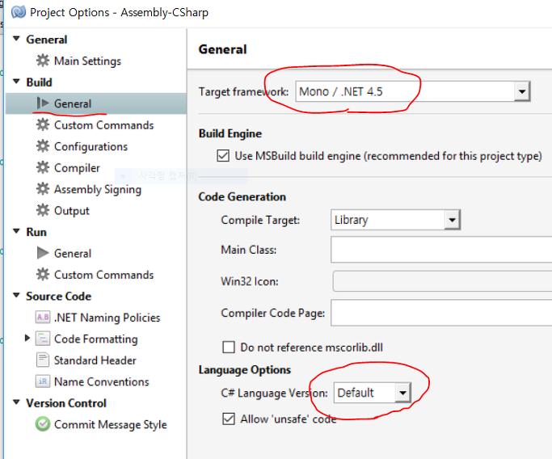Click the Configurations gear icon
This screenshot has height=459, width=552.
pyautogui.click(x=43, y=146)
